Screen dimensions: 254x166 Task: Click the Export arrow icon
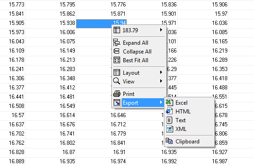117,102
